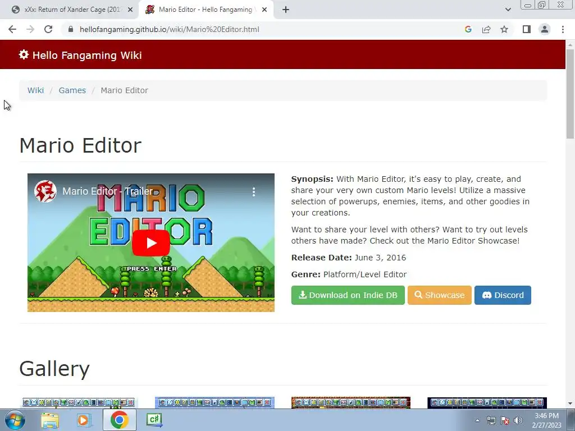This screenshot has width=575, height=431.
Task: Click the Genre: Platform/Level Editor text
Action: [349, 274]
